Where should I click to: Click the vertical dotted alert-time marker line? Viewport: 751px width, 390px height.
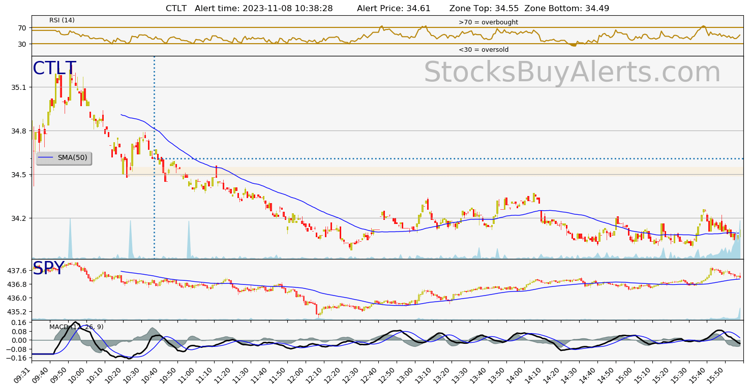point(154,157)
